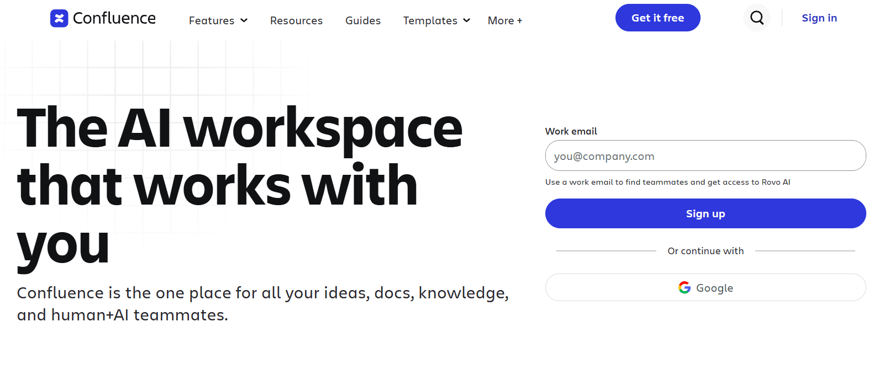Open the Features menu label
The width and height of the screenshot is (879, 386).
212,20
